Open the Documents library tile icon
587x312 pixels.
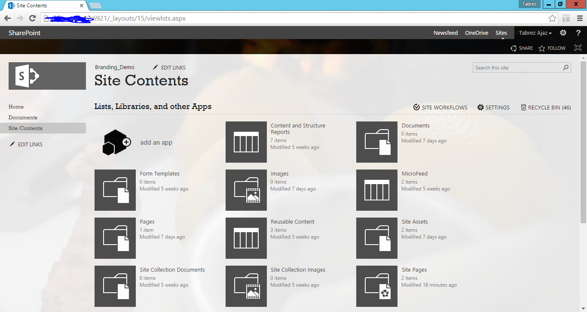tap(376, 142)
